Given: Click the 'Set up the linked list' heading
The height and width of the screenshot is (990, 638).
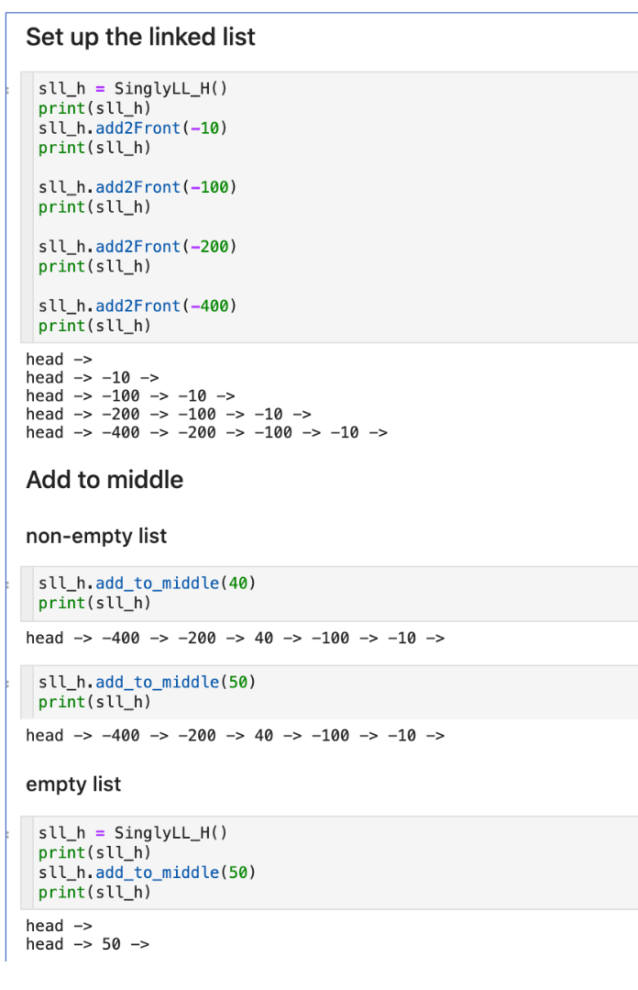Looking at the screenshot, I should (140, 37).
